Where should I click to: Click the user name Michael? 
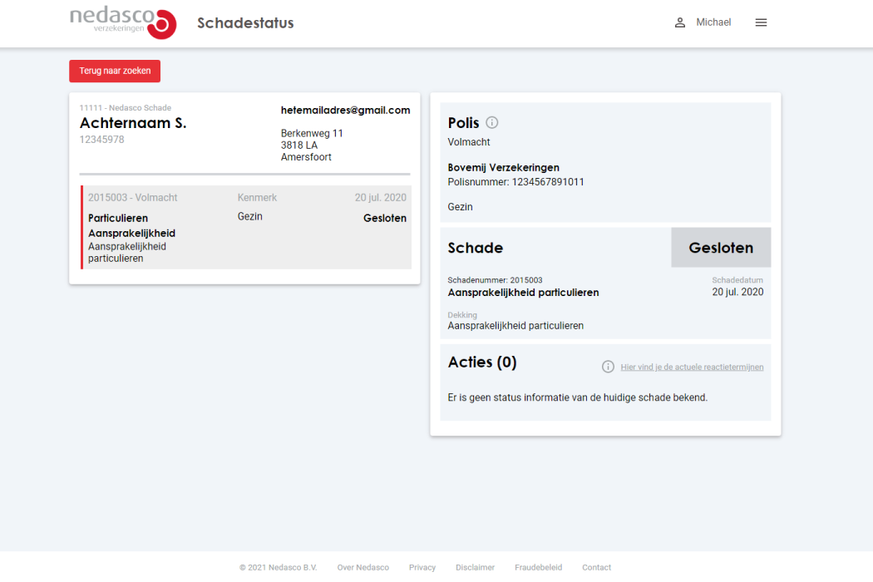[x=713, y=22]
